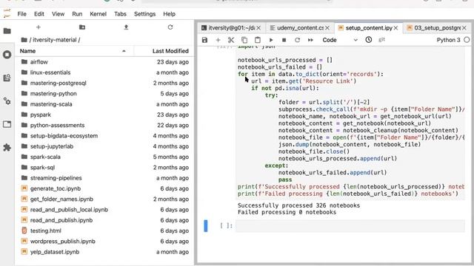
Task: Open the Run menu
Action: [77, 14]
